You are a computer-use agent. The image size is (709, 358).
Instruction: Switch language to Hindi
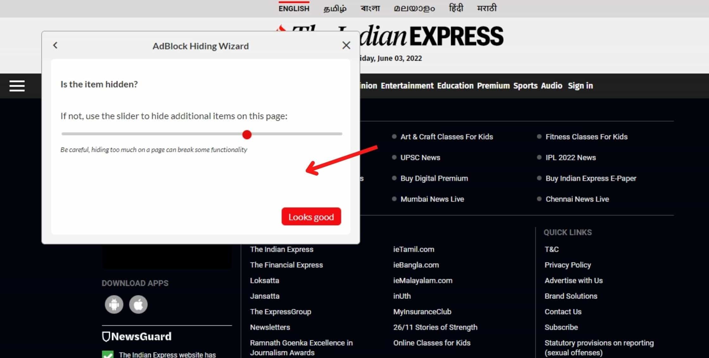coord(456,8)
